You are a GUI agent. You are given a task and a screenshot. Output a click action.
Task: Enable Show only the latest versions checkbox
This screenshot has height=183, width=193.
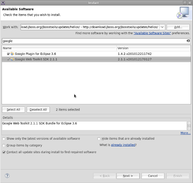pyautogui.click(x=4, y=139)
